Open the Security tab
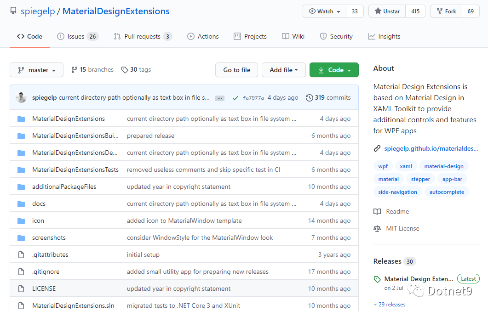The height and width of the screenshot is (311, 488). click(x=336, y=36)
